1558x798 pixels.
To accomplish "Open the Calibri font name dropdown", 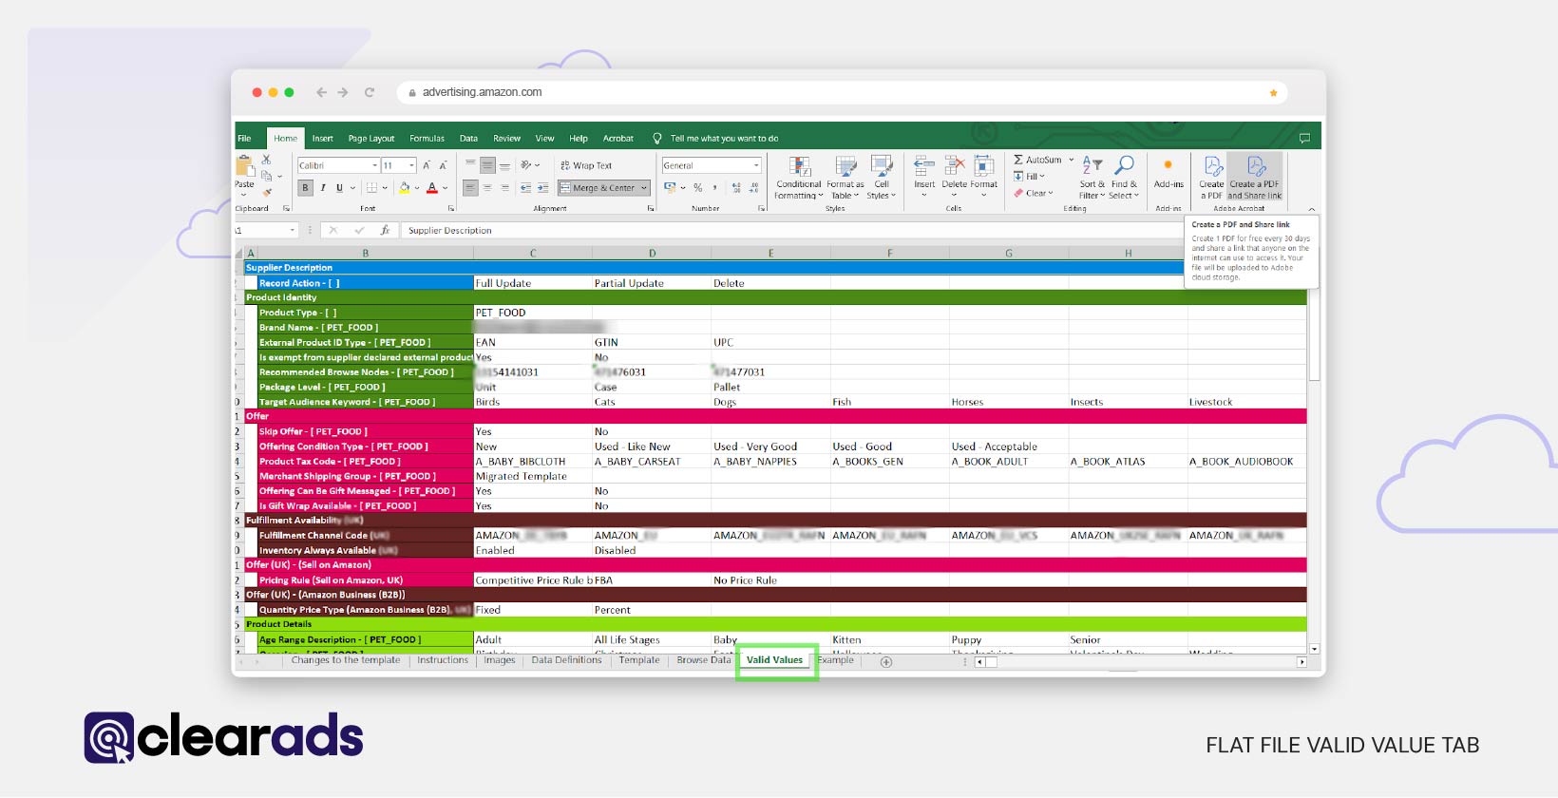I will [374, 165].
